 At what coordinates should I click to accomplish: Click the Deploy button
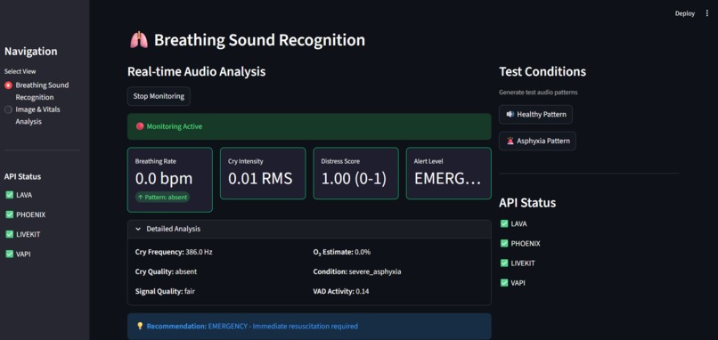[684, 13]
